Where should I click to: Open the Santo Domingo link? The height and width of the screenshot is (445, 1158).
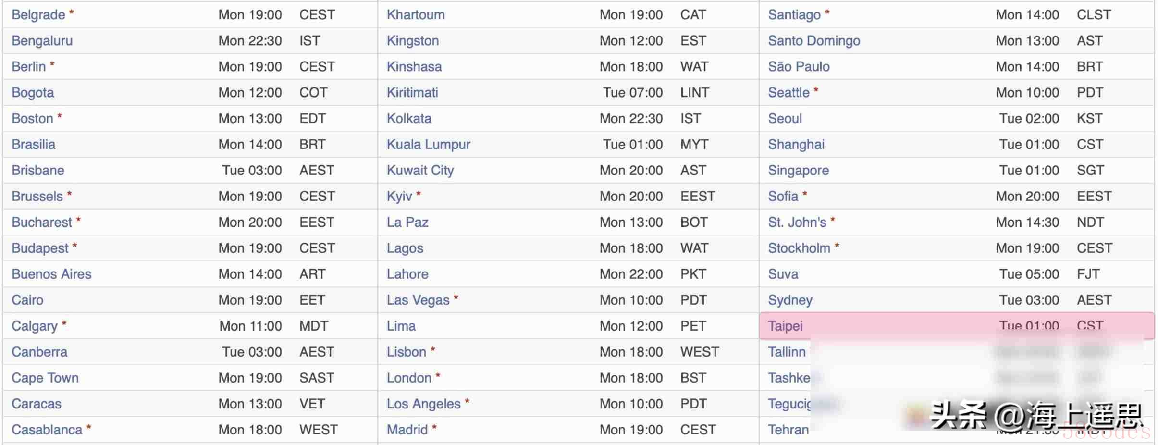(x=814, y=41)
